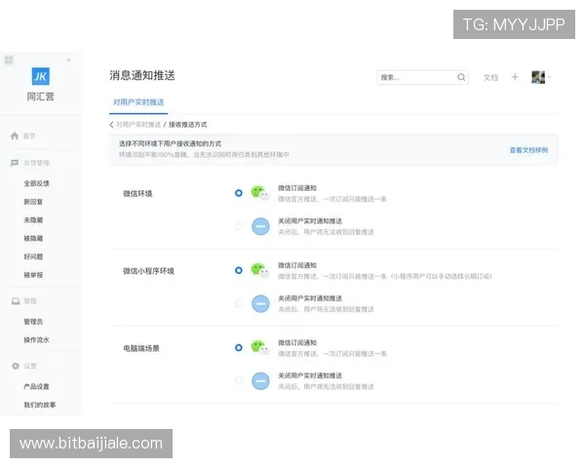Viewport: 585px width, 468px height.
Task: Click the 反馈管理 section header
Action: point(37,163)
